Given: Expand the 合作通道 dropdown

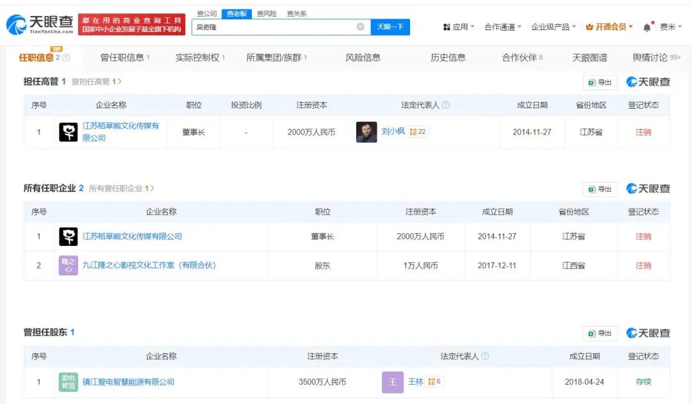Looking at the screenshot, I should click(503, 27).
